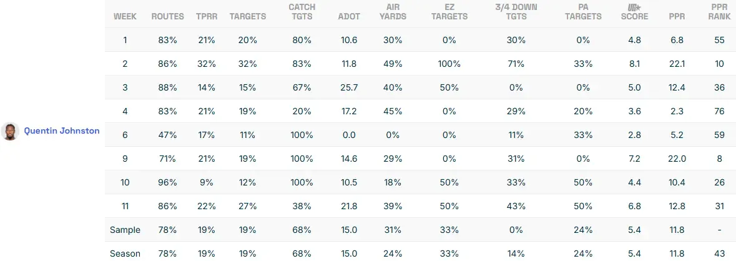Click the week 11 row number
This screenshot has height=261, width=736.
[125, 206]
